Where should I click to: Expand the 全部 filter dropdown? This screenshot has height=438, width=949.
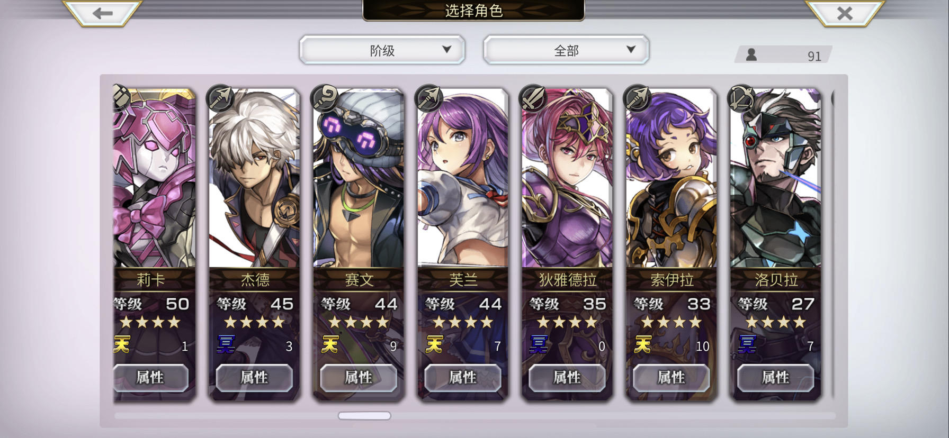point(566,50)
